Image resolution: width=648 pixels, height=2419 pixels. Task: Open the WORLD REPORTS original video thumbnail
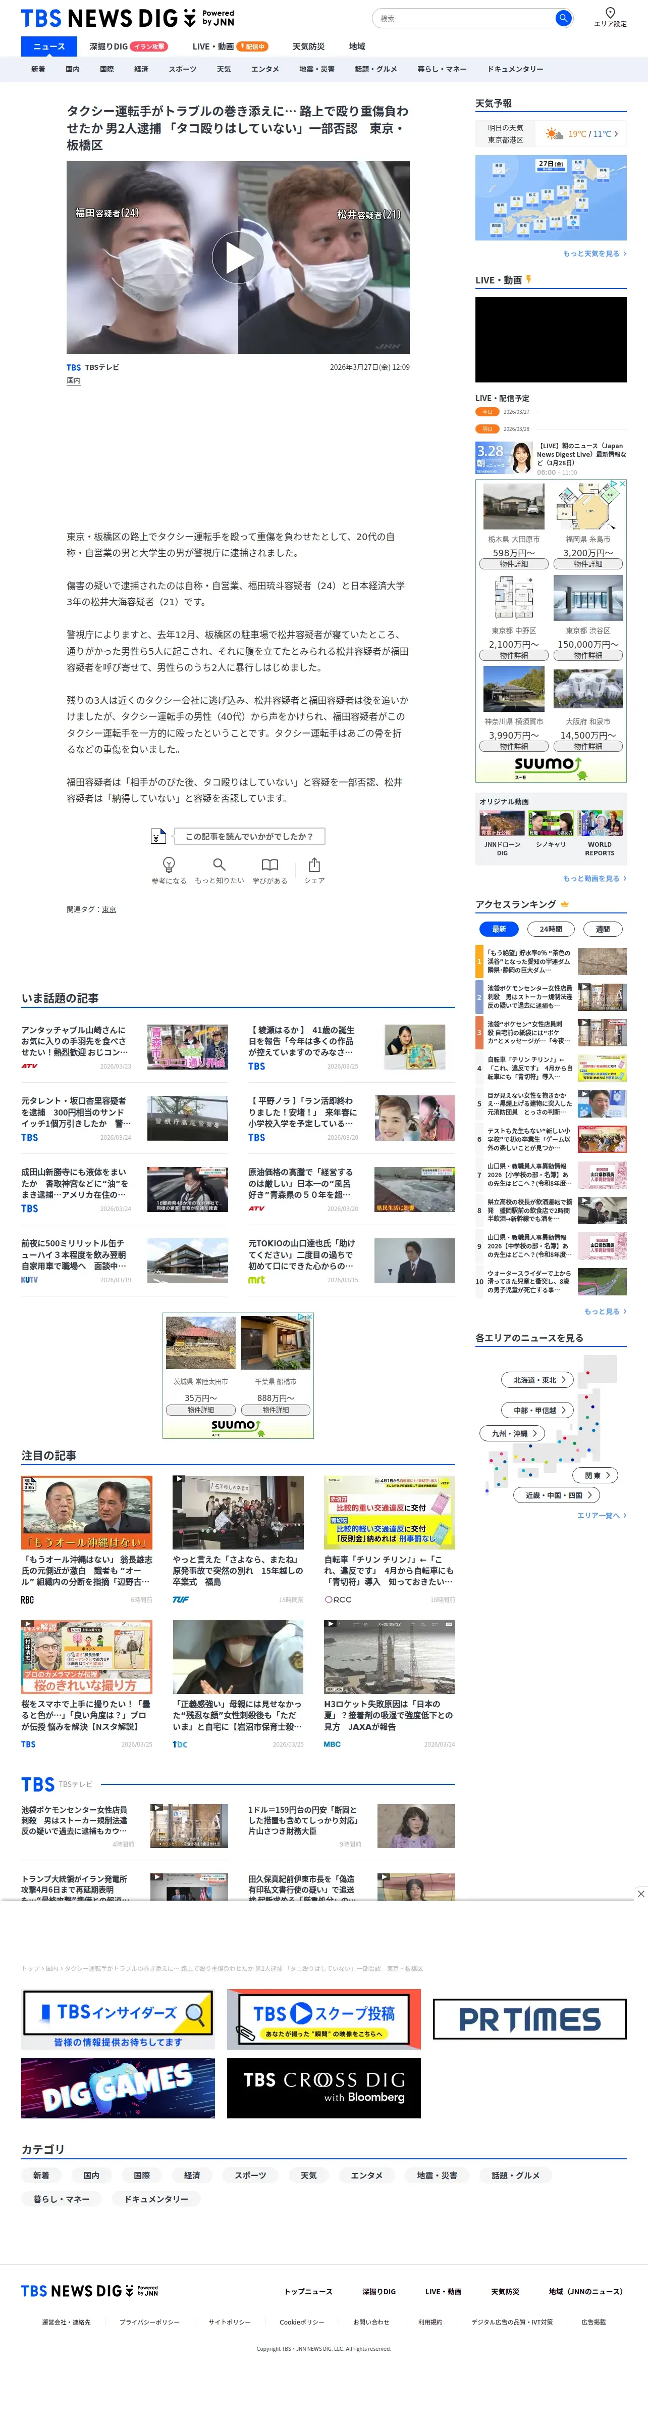(600, 824)
